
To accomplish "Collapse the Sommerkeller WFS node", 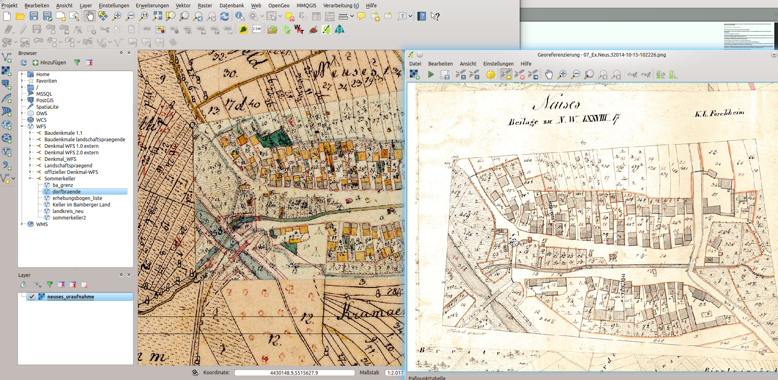I will (x=30, y=178).
